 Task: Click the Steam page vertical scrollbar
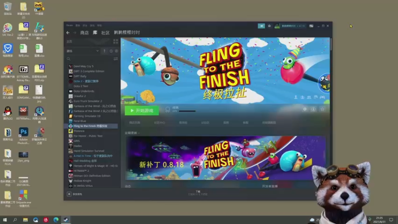[x=331, y=44]
